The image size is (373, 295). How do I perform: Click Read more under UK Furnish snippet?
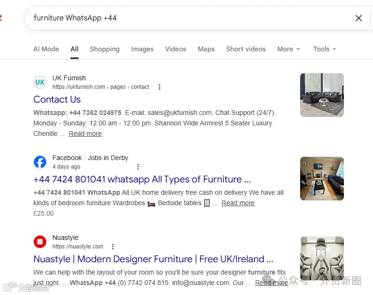pos(85,134)
